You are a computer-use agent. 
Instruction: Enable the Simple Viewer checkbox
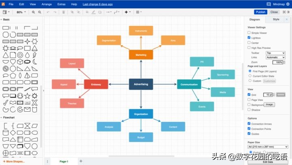(249, 33)
